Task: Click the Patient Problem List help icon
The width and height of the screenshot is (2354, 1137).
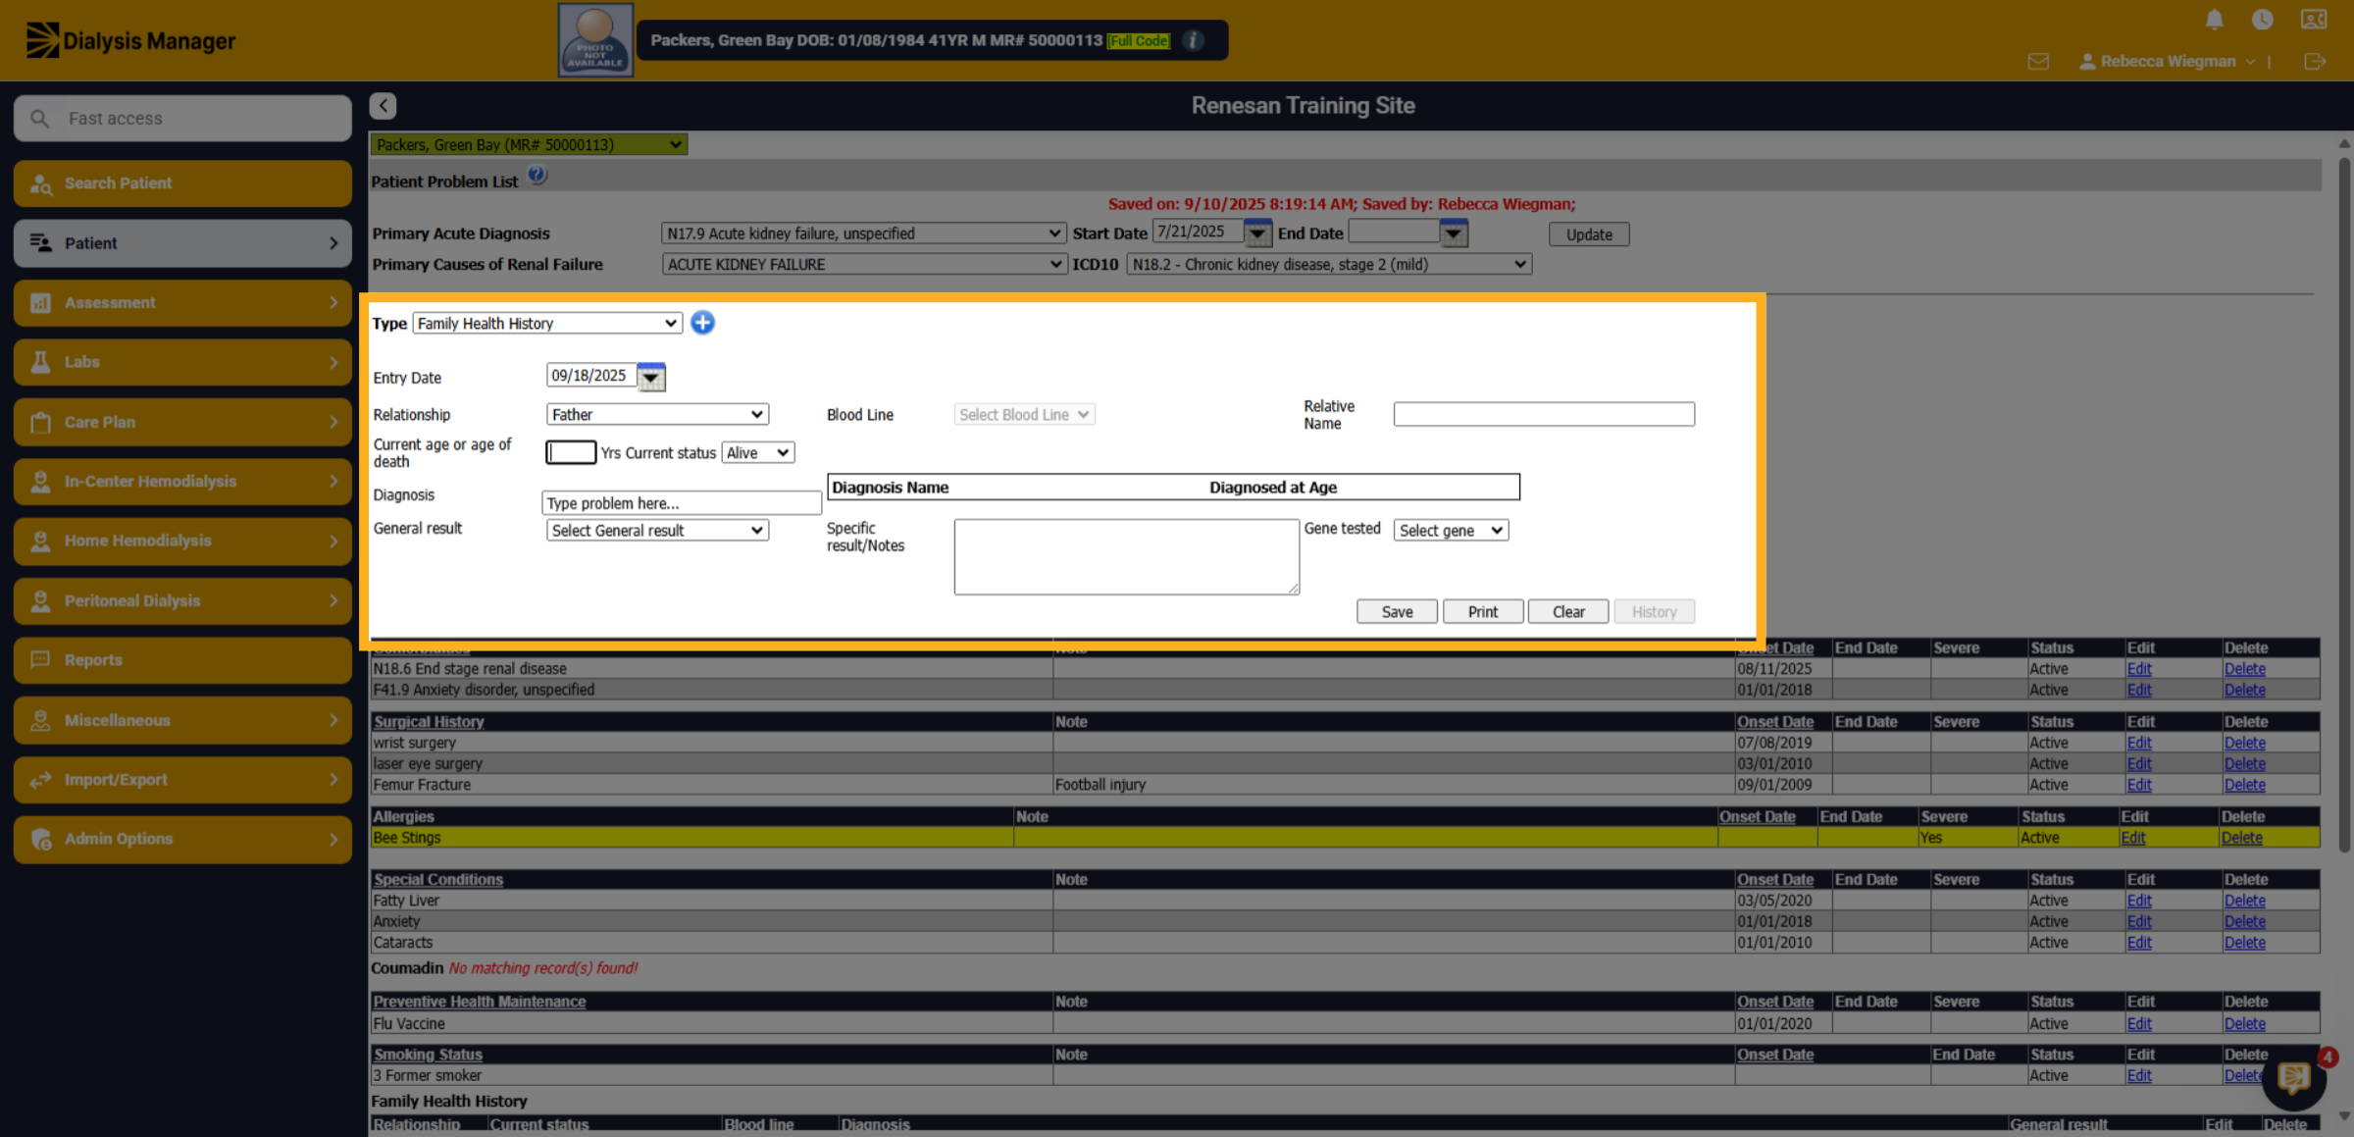Action: [x=537, y=177]
